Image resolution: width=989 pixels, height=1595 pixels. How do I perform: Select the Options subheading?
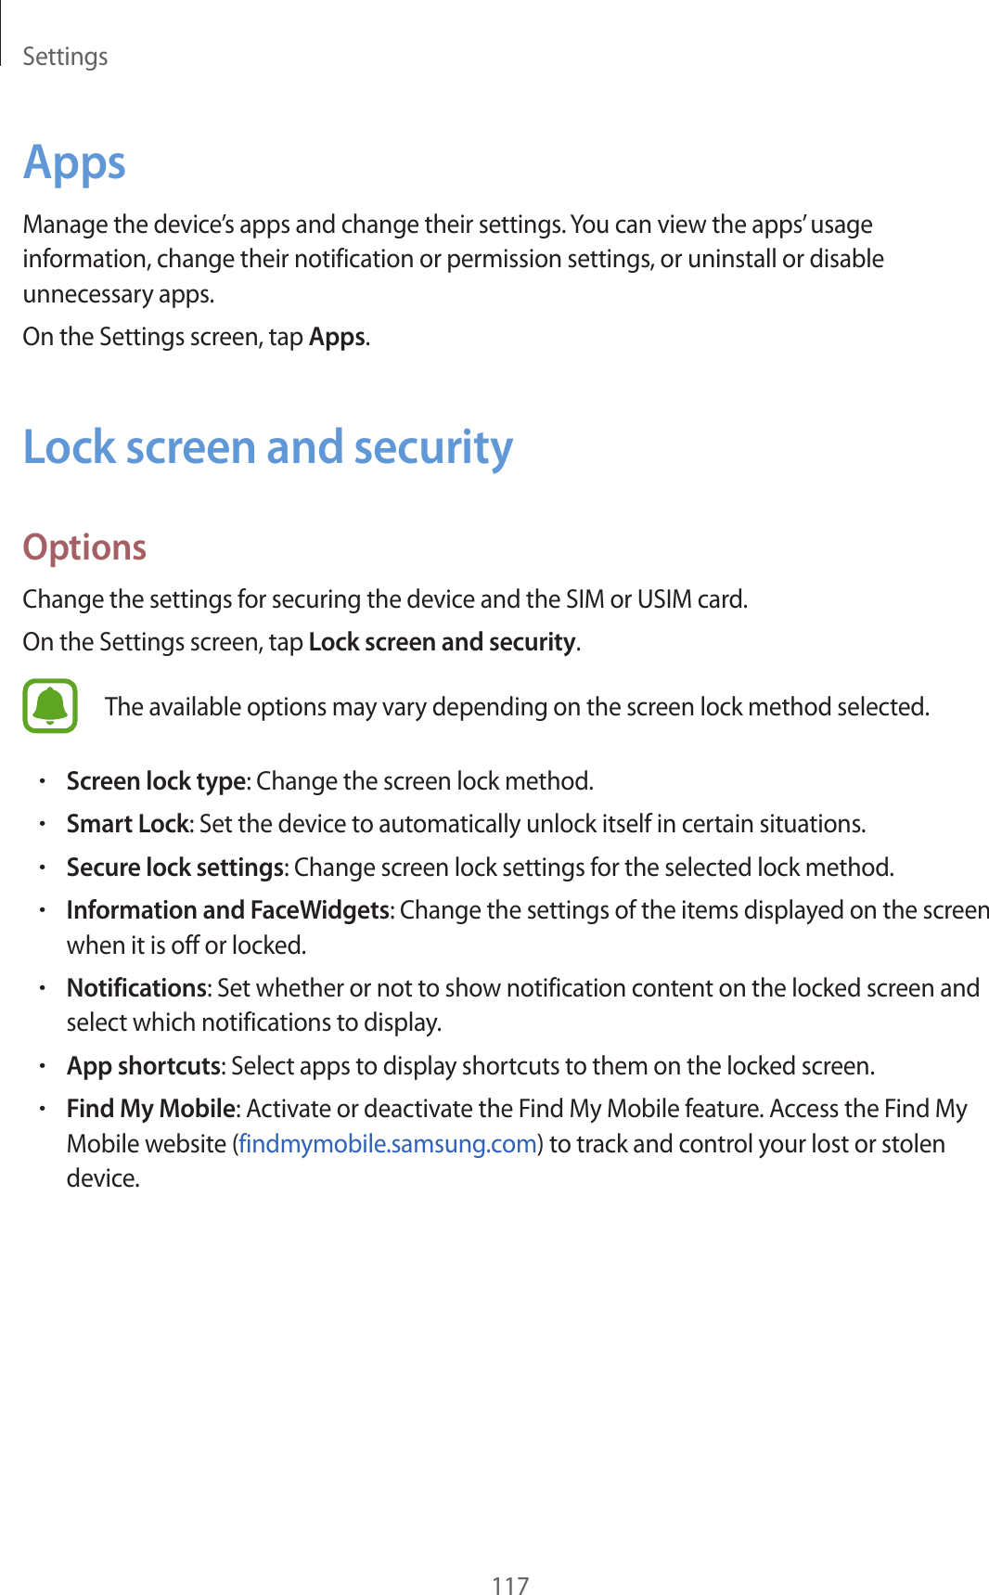click(x=84, y=547)
